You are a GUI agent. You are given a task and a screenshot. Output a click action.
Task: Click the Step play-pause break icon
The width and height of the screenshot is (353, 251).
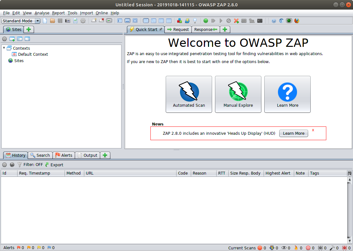(213, 21)
